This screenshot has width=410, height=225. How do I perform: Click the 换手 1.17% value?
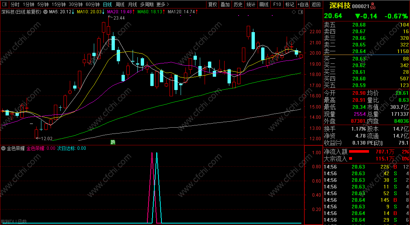click(x=359, y=129)
